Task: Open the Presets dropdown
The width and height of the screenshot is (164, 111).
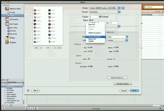Action: coord(105,12)
